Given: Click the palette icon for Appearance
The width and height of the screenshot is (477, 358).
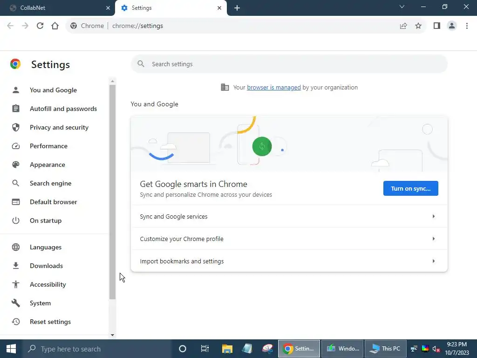Looking at the screenshot, I should click(16, 165).
